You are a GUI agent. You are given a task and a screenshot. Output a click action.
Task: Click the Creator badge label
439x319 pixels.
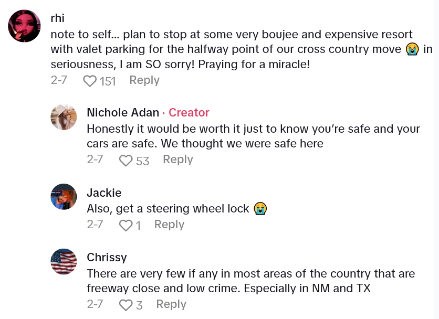(x=189, y=112)
